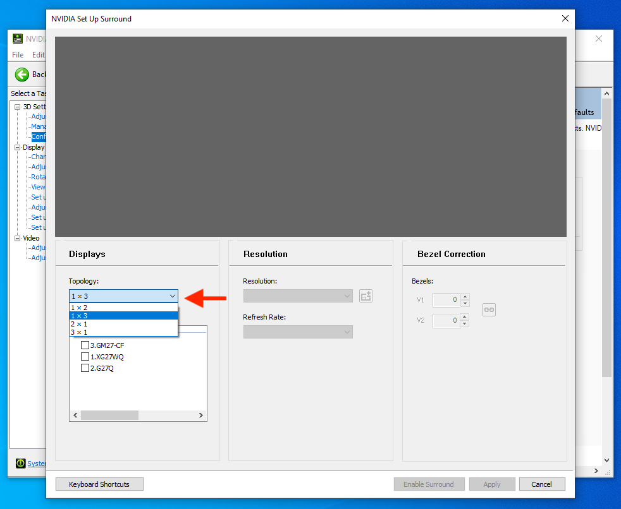This screenshot has height=509, width=621.
Task: Check the 2.G27Q display checkbox
Action: [x=85, y=368]
